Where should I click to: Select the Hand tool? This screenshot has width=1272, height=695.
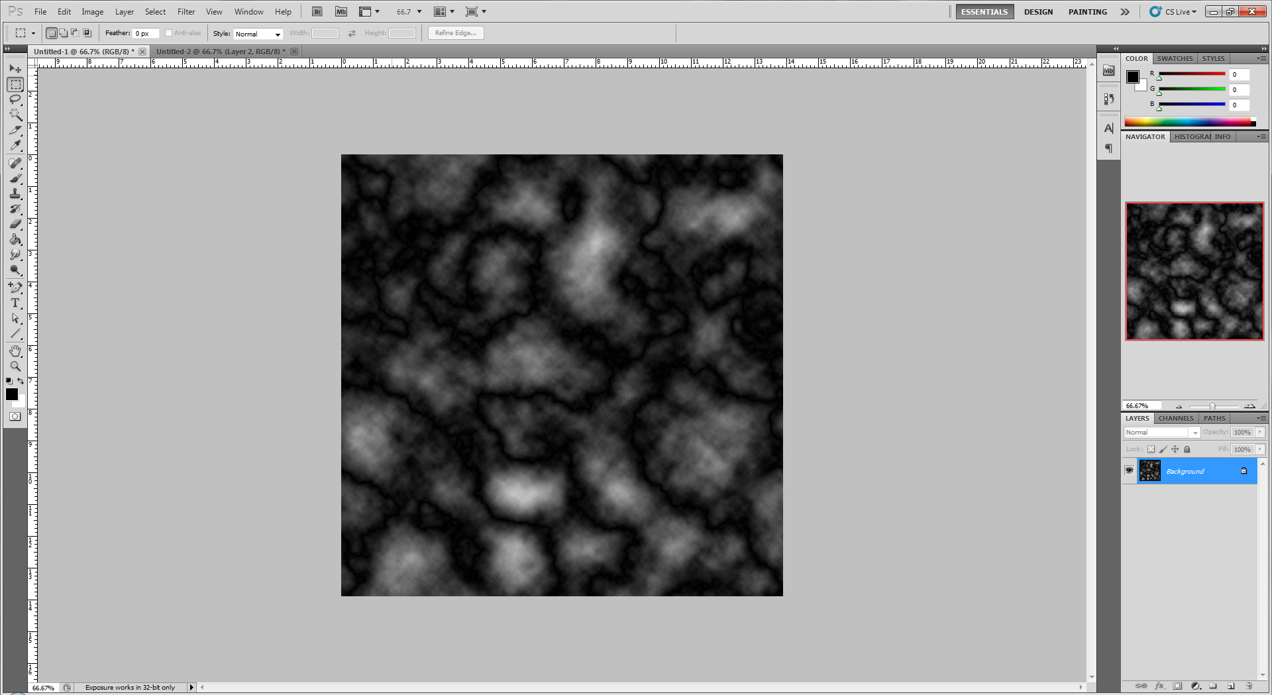click(15, 350)
